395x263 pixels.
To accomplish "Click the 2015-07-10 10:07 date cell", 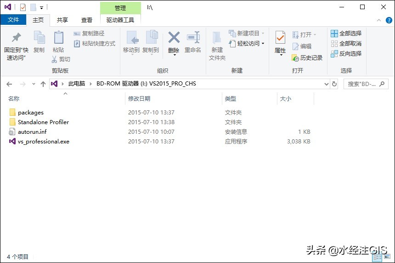I will coord(151,132).
